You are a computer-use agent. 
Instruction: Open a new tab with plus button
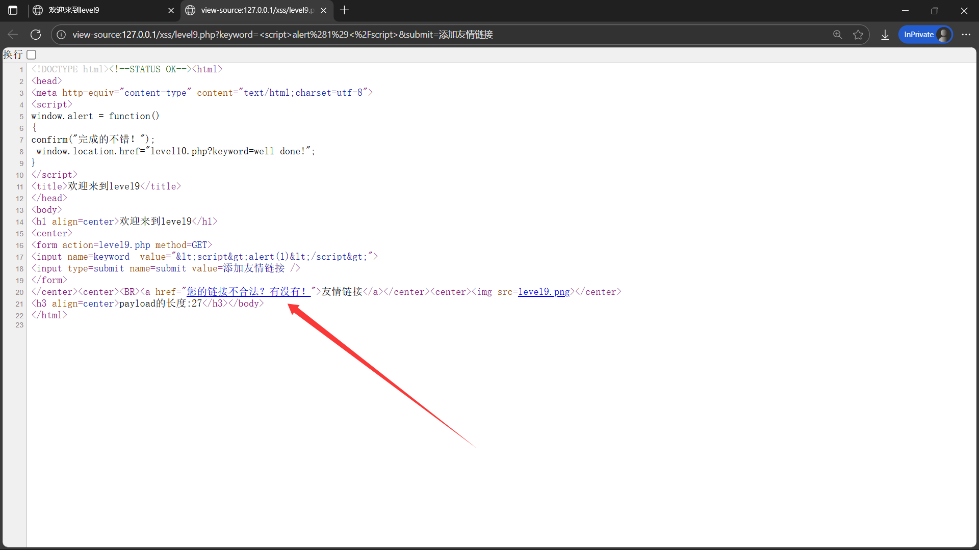345,10
